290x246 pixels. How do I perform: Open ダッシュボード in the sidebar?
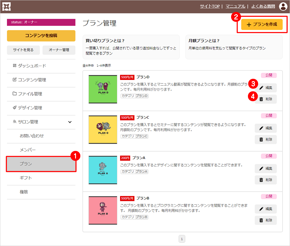click(x=32, y=66)
